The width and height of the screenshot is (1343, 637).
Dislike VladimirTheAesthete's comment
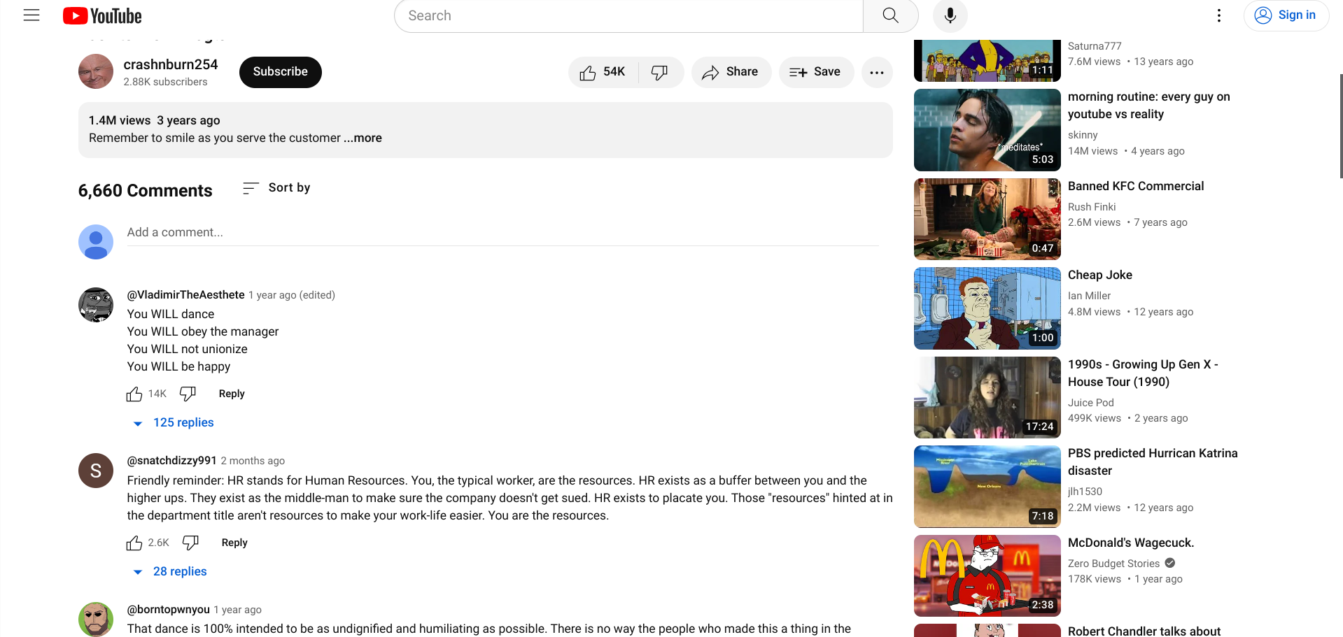[188, 394]
